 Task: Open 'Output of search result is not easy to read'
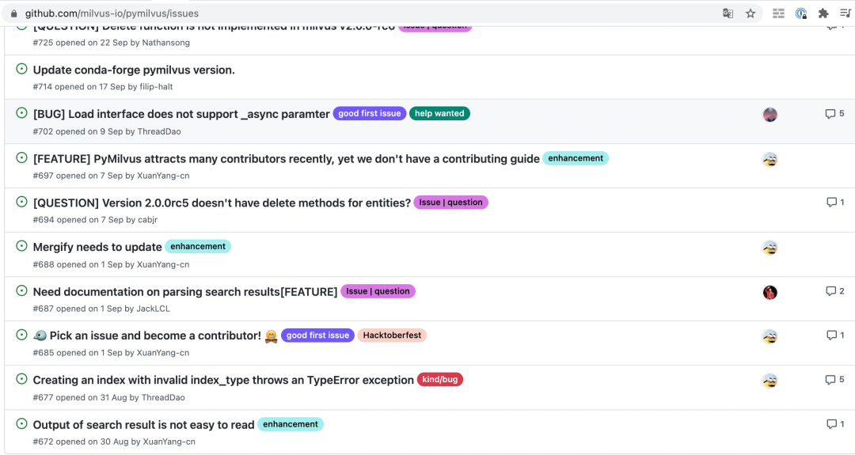143,425
